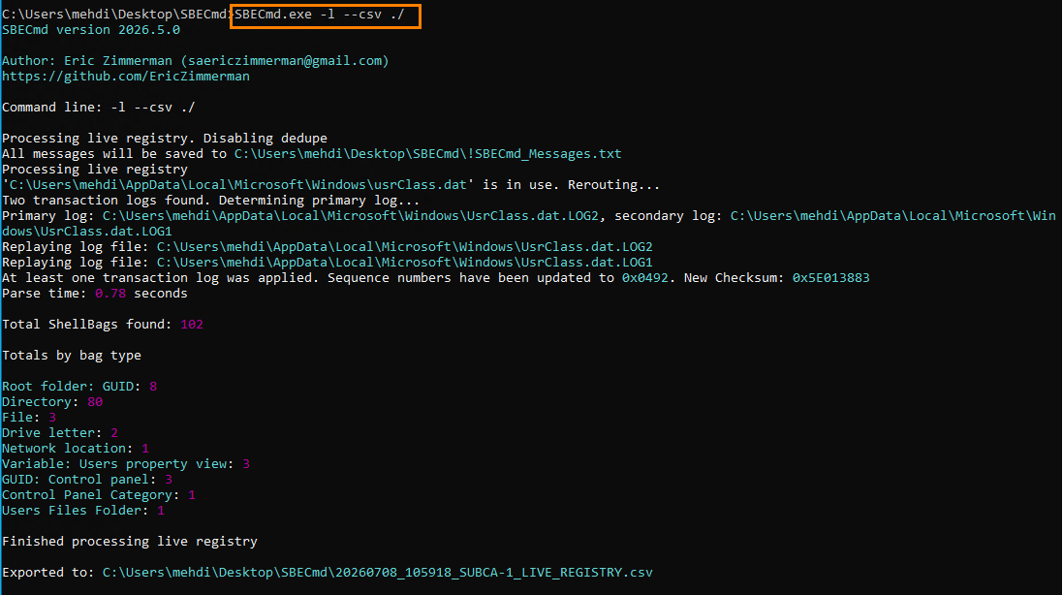Click the 'Root folder: GUID: 8' line
Viewport: 1063px width, 595px height.
pos(79,387)
